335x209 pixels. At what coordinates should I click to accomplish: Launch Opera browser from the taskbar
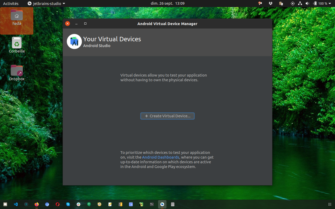(x=58, y=204)
